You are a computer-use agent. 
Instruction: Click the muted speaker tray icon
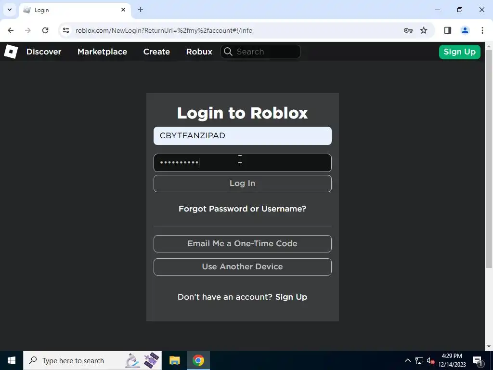[431, 360]
